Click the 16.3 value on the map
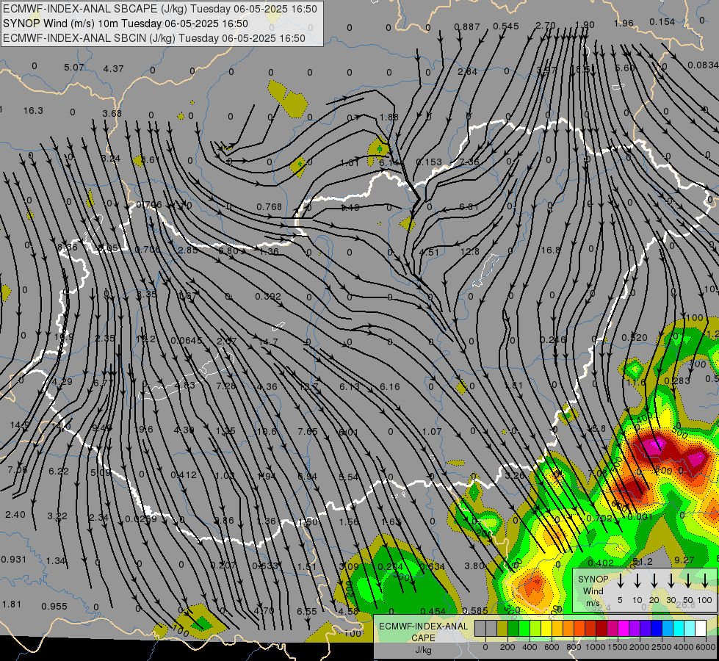This screenshot has height=661, width=719. click(33, 111)
